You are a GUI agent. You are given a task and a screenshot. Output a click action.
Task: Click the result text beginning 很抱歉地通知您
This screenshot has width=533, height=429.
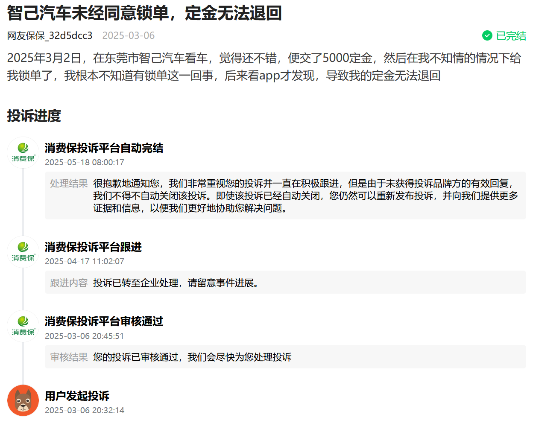[x=306, y=196]
